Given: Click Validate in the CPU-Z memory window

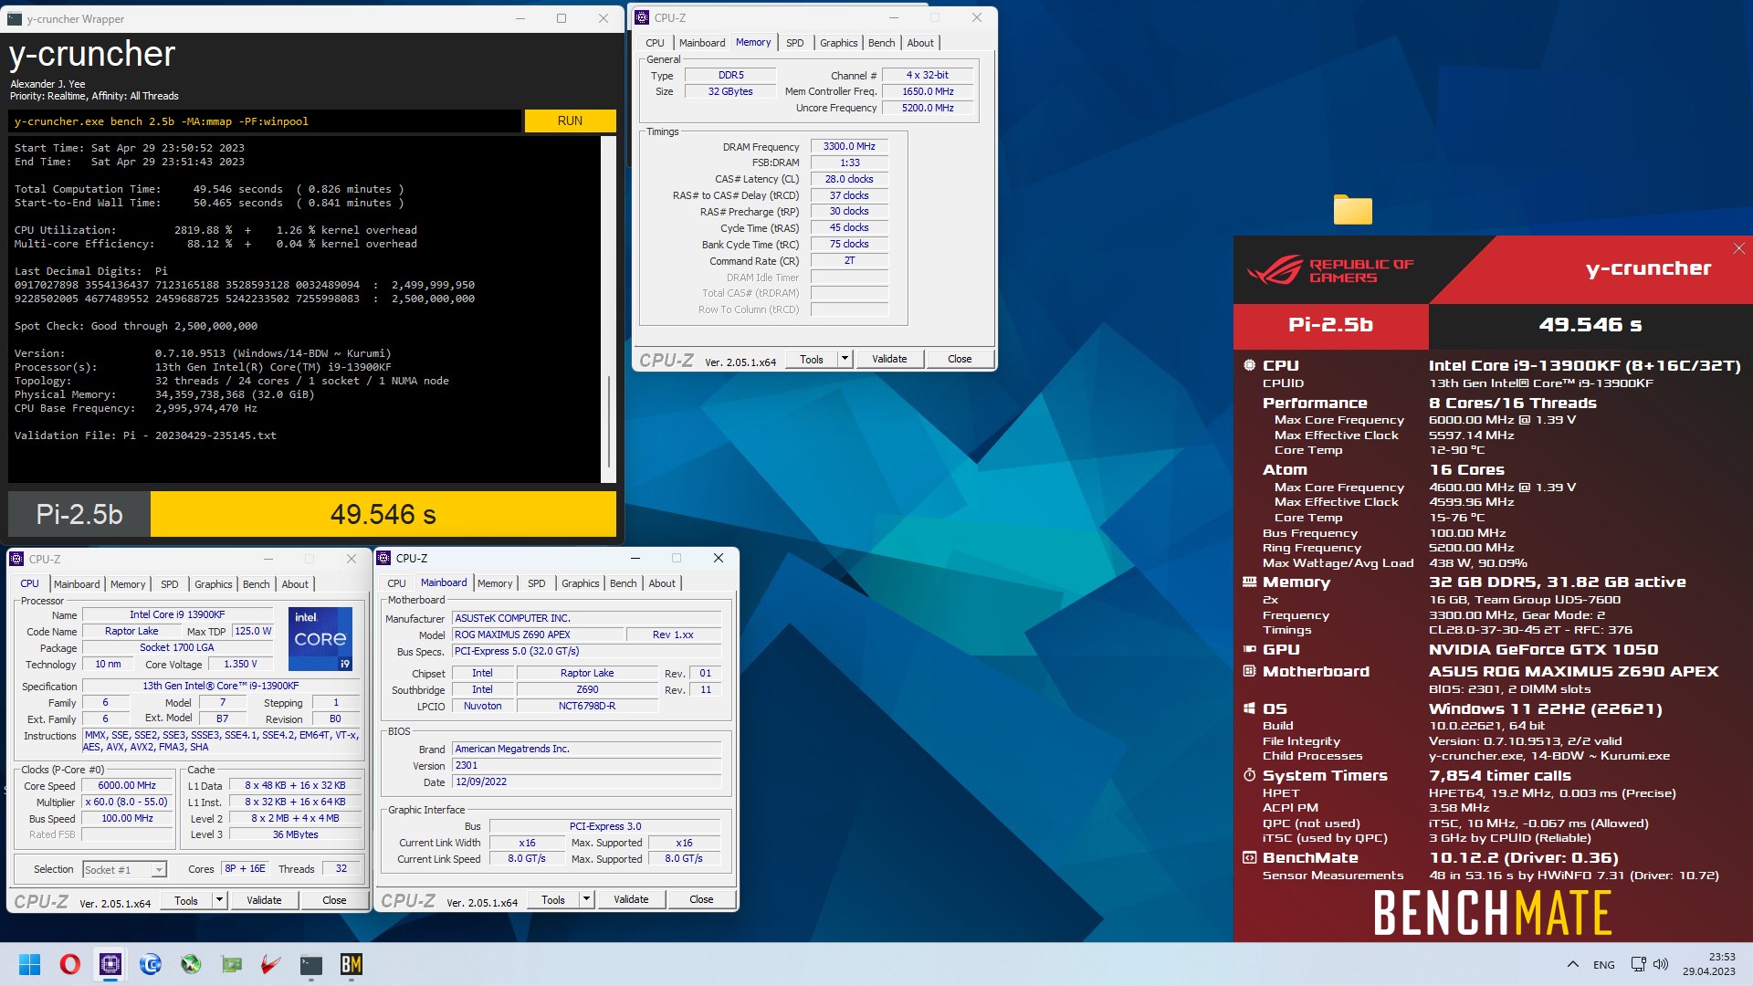Looking at the screenshot, I should point(889,359).
